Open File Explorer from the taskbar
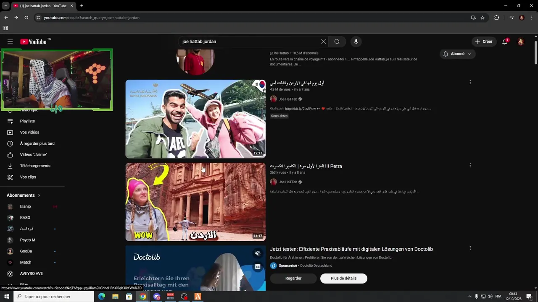Viewport: 538px width, 302px height. [x=115, y=297]
